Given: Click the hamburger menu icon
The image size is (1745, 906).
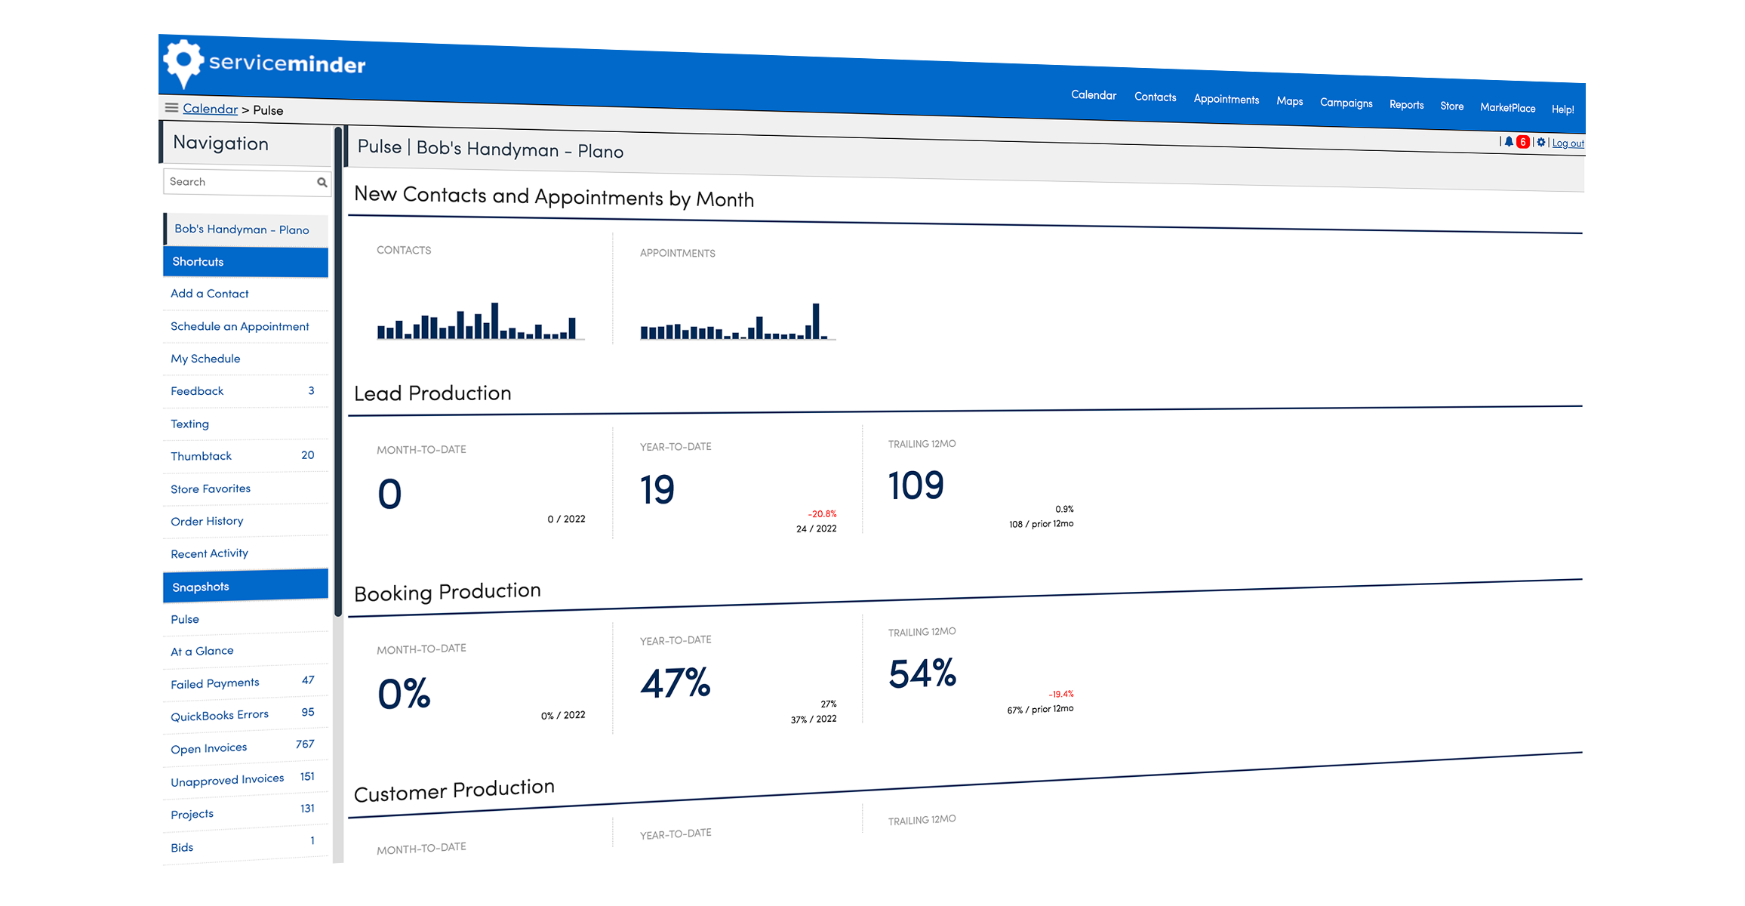Looking at the screenshot, I should coord(170,109).
